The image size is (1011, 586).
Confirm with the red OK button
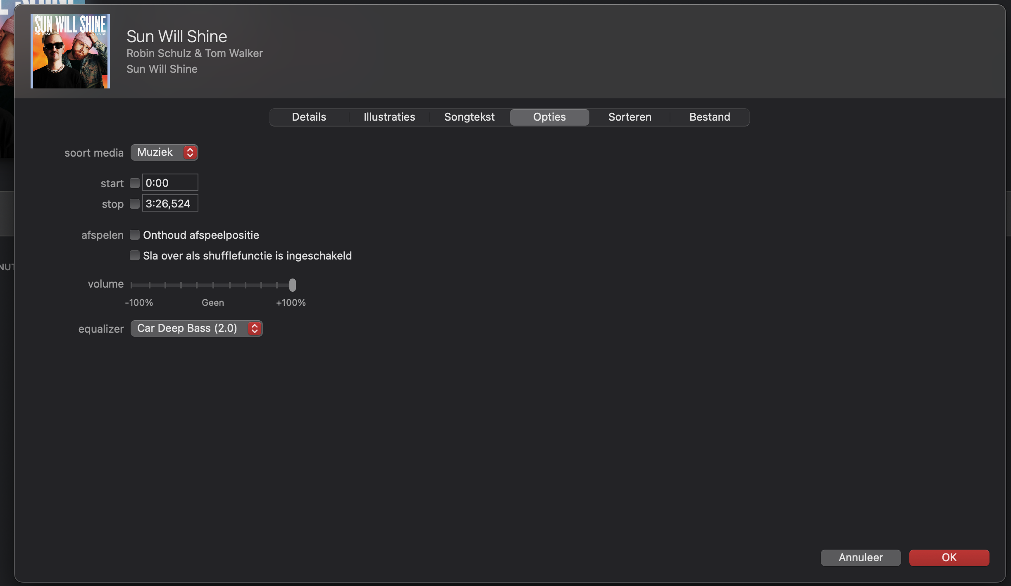[x=949, y=558]
